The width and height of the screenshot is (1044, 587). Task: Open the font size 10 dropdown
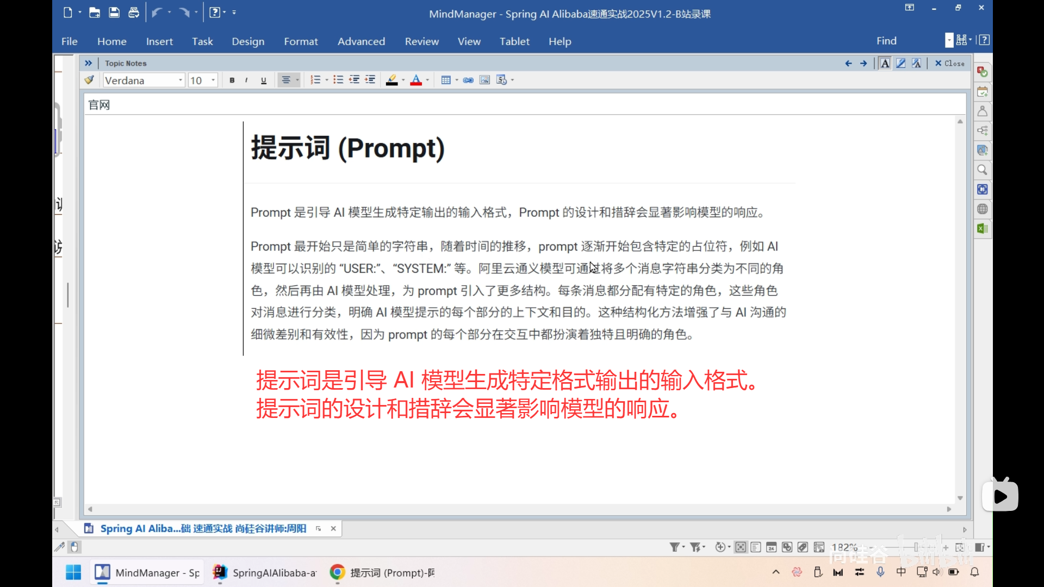(212, 80)
